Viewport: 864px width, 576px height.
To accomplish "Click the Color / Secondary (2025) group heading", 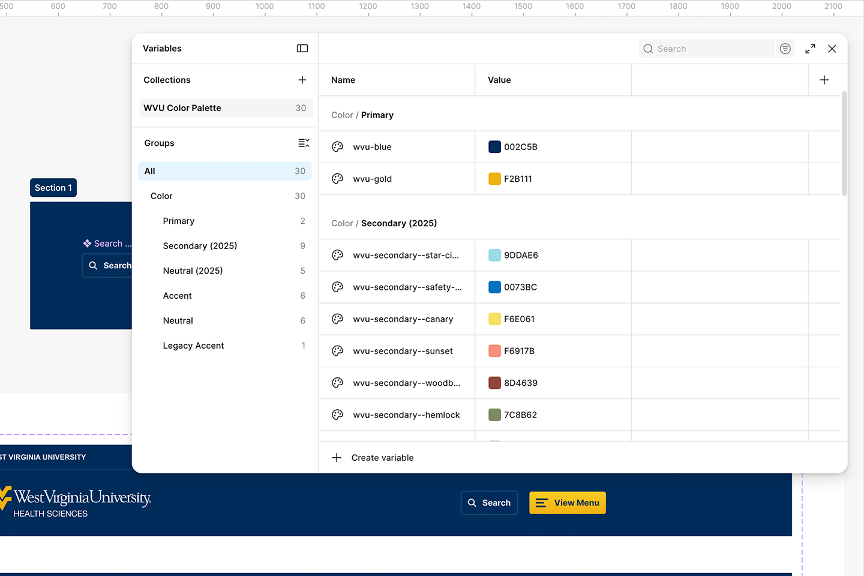I will point(384,223).
